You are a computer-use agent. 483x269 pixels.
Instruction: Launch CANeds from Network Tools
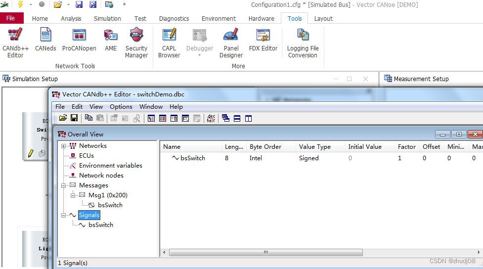pos(45,40)
